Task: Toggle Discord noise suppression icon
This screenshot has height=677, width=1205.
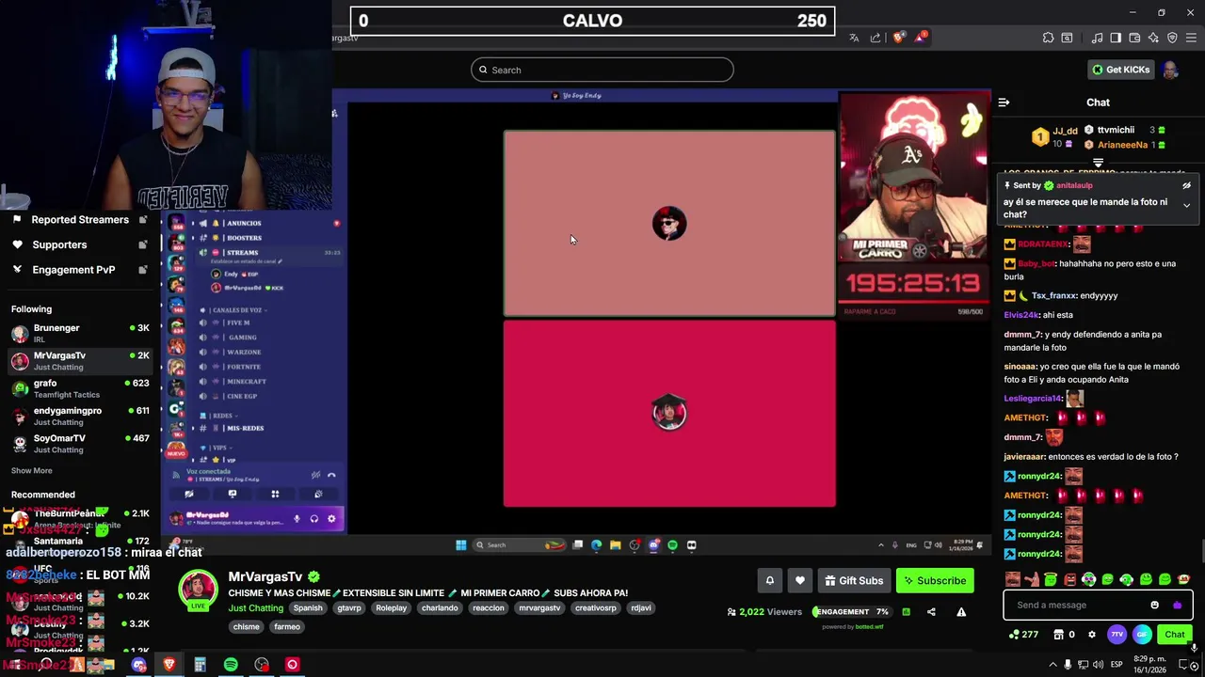Action: [x=315, y=475]
